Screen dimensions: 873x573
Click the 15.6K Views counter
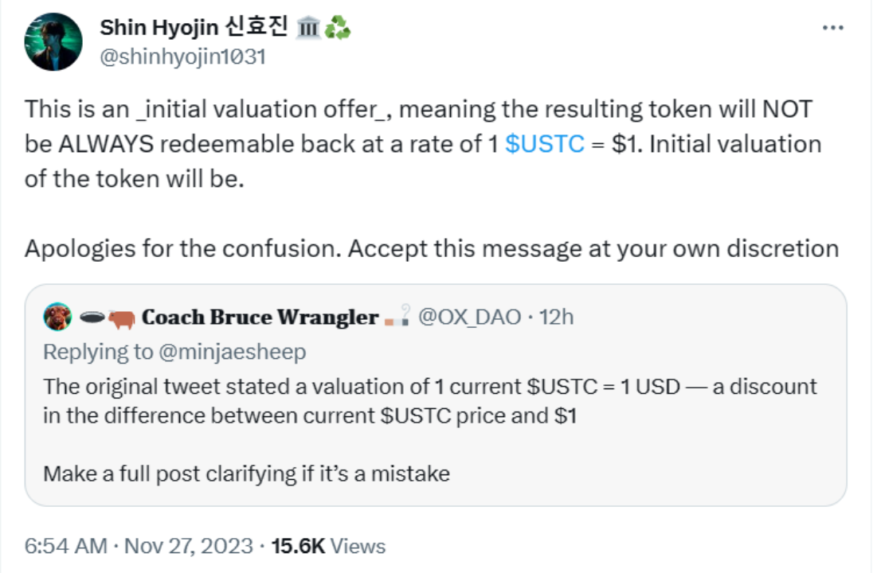point(328,546)
